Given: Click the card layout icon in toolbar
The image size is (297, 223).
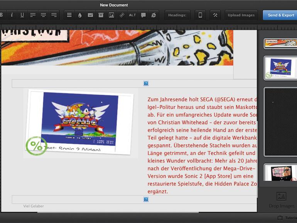Looking at the screenshot, I should pyautogui.click(x=90, y=15).
